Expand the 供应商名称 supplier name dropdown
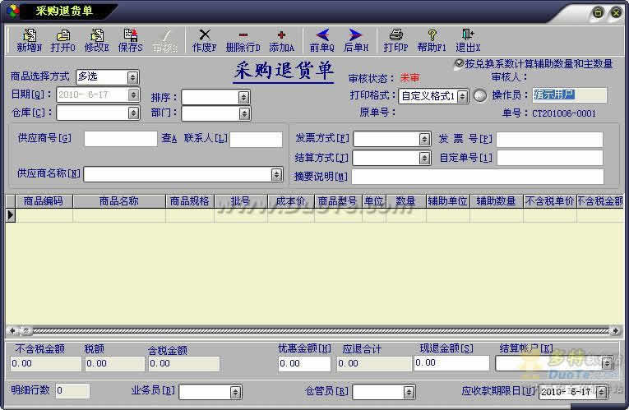Image resolution: width=629 pixels, height=410 pixels. coord(276,175)
